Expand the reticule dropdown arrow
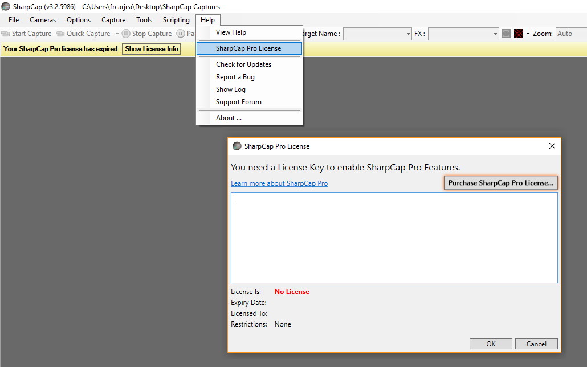The width and height of the screenshot is (587, 367). [x=528, y=34]
